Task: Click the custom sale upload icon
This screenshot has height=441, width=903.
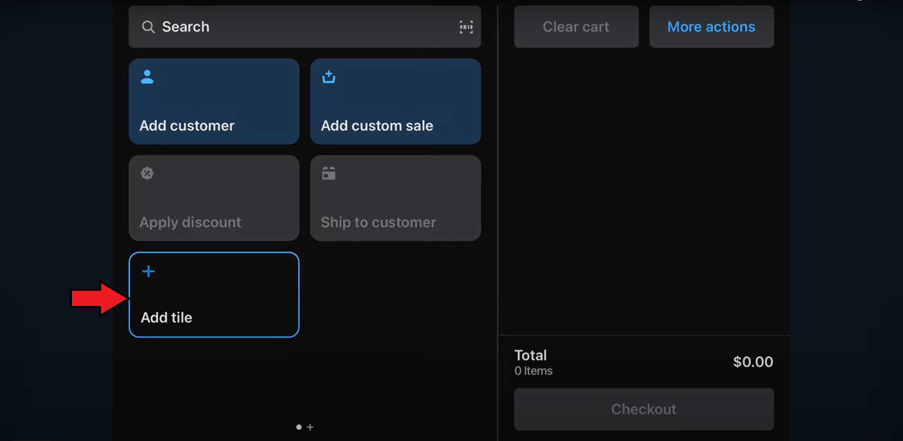Action: [x=329, y=77]
